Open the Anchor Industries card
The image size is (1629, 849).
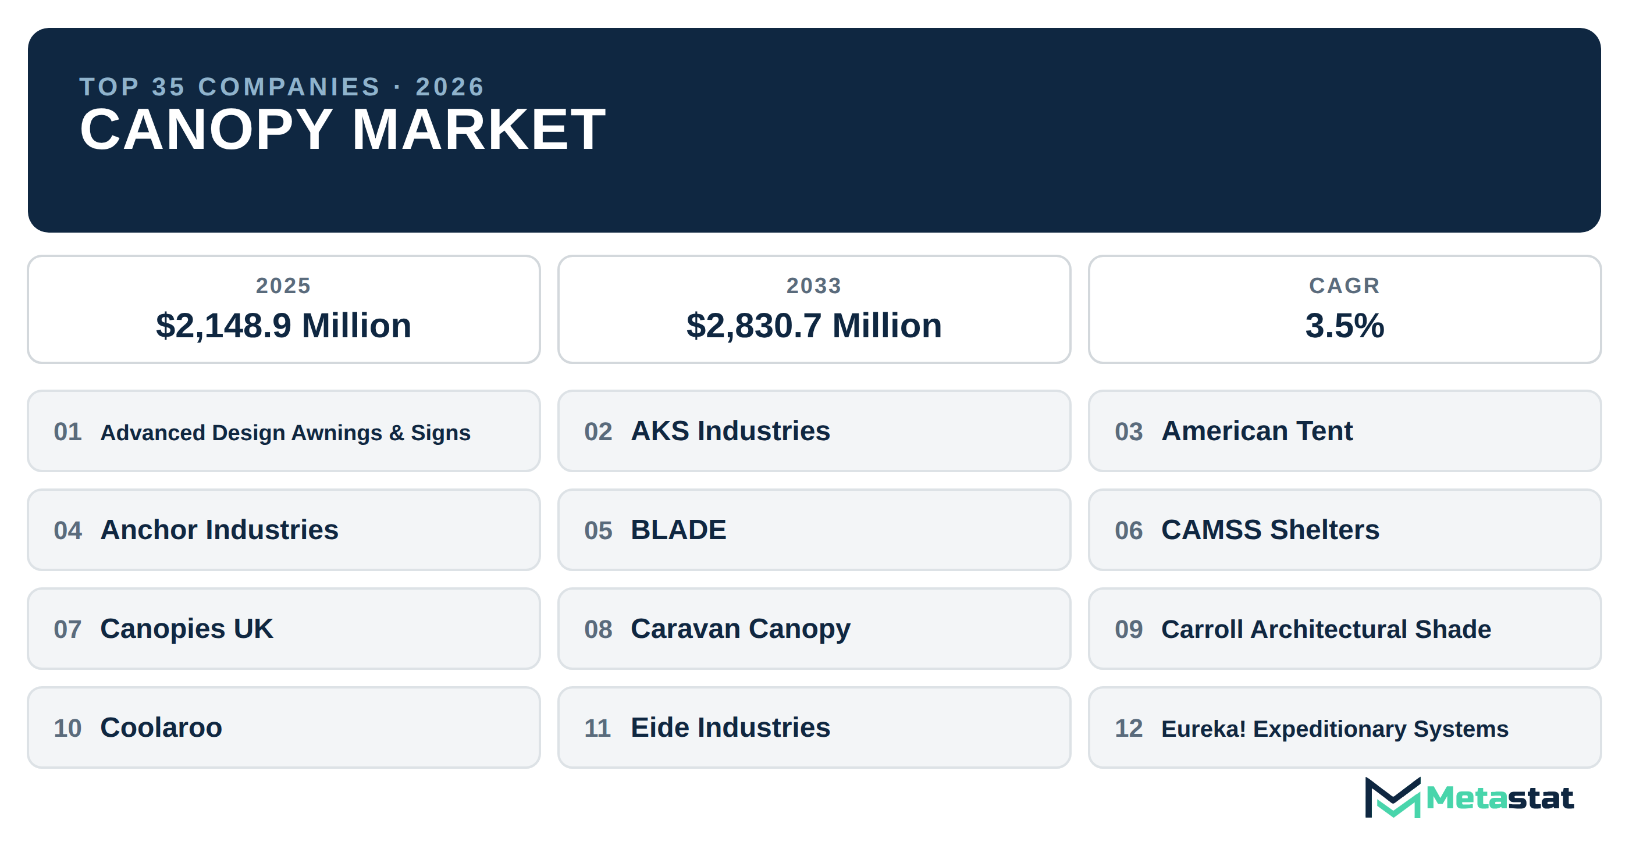coord(284,530)
